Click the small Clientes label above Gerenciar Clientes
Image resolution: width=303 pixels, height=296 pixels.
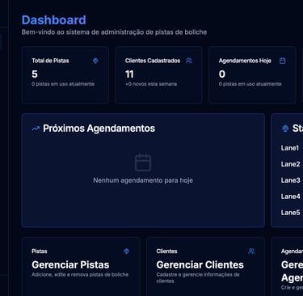tap(166, 252)
